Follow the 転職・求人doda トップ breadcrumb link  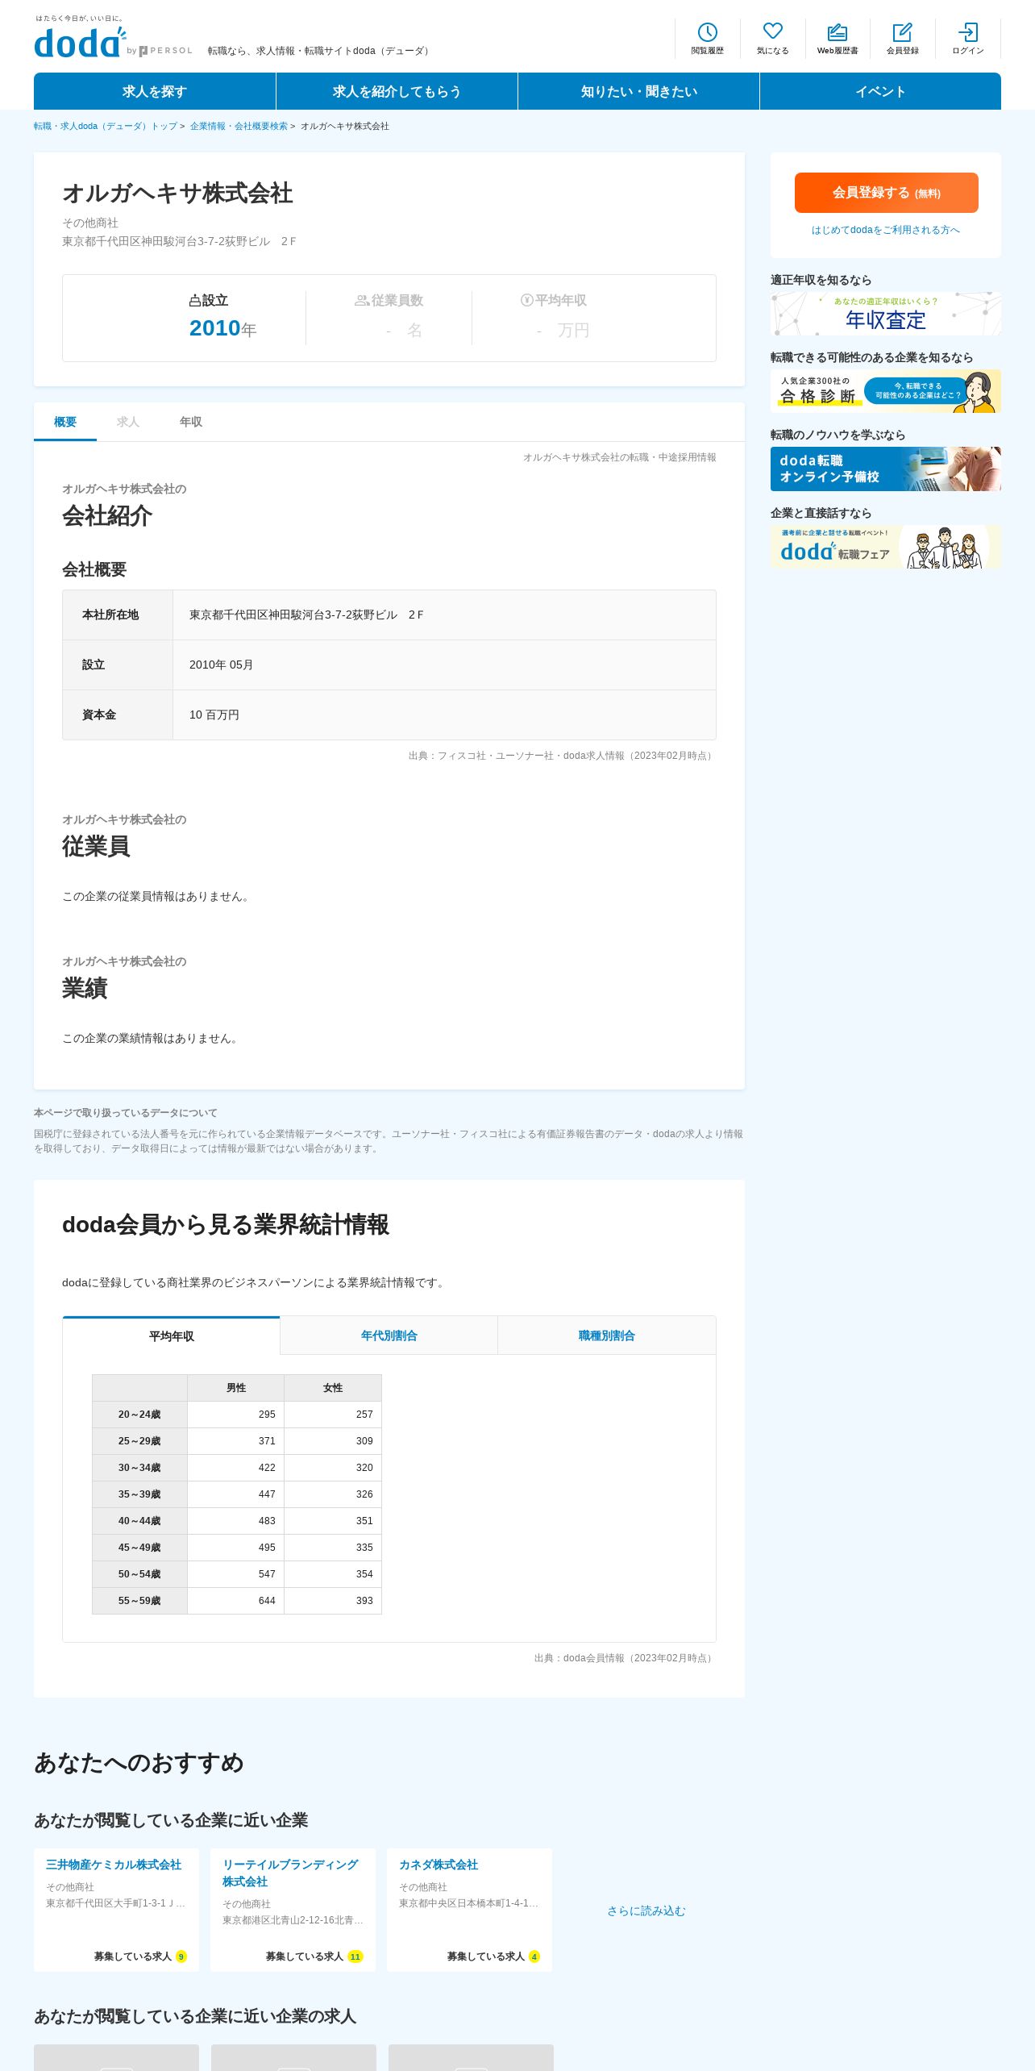(106, 126)
